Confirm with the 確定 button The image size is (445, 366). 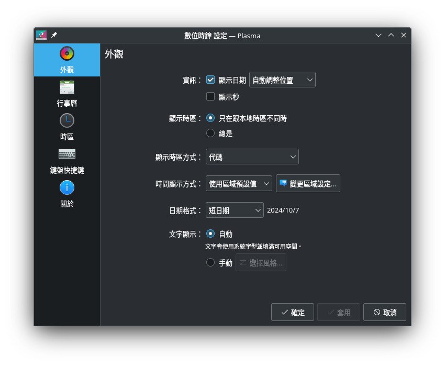click(x=293, y=313)
